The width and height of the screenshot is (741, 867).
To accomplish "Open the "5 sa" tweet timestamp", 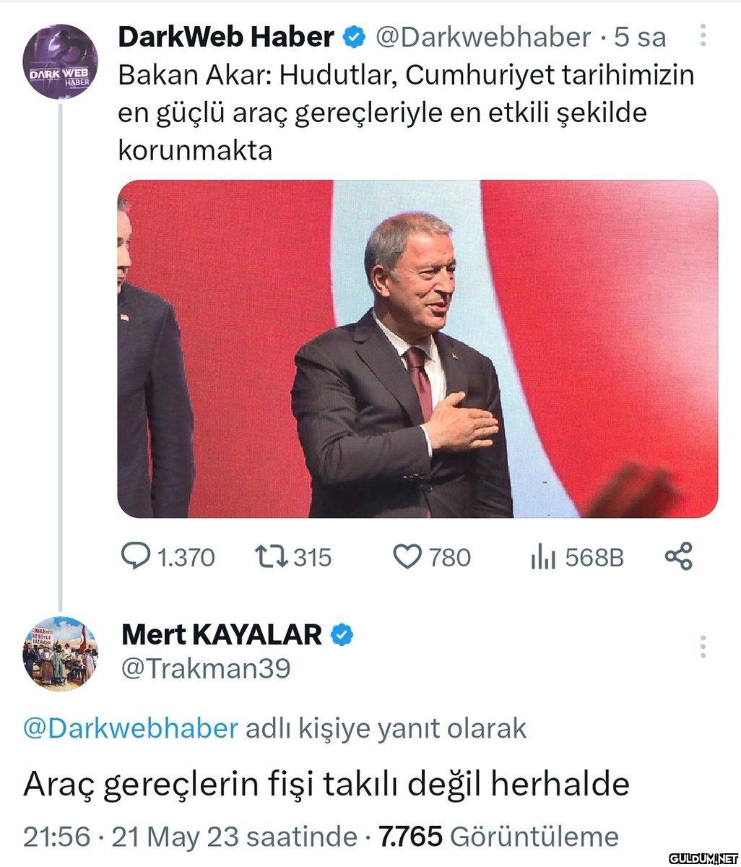I will pyautogui.click(x=639, y=37).
